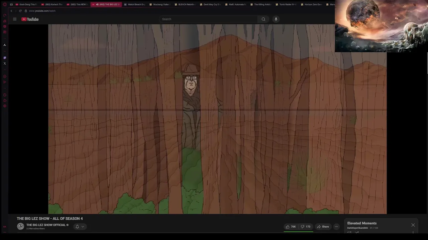
Task: Switch to the 'Devil May Cry 5' tab
Action: [211, 4]
